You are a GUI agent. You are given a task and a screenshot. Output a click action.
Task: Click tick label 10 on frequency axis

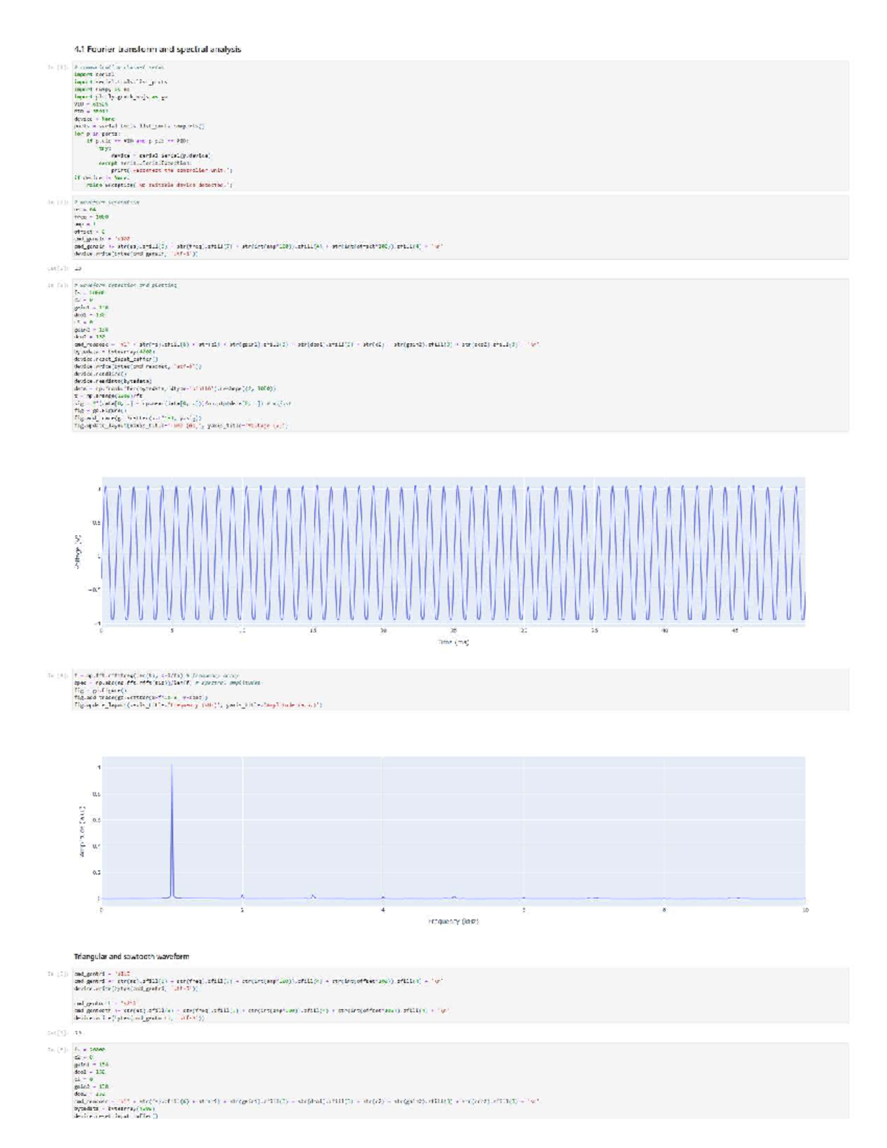pyautogui.click(x=805, y=910)
